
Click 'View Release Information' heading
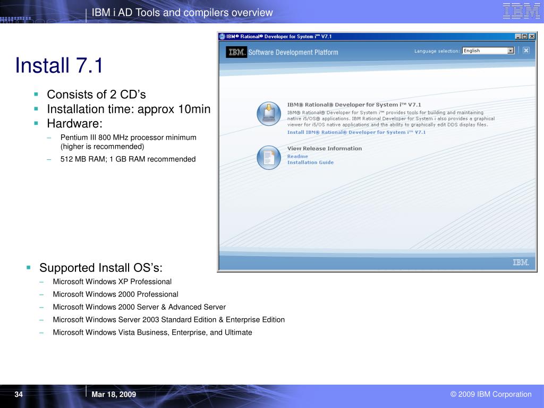[x=325, y=148]
